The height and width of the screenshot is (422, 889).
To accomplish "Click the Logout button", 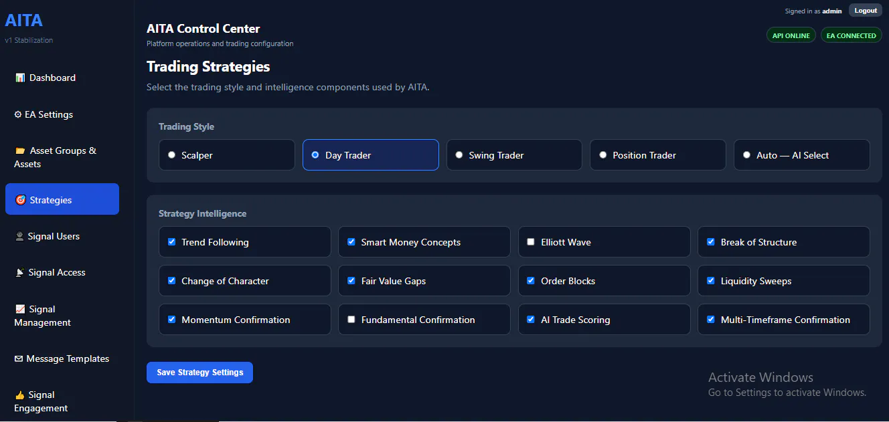I will click(866, 10).
